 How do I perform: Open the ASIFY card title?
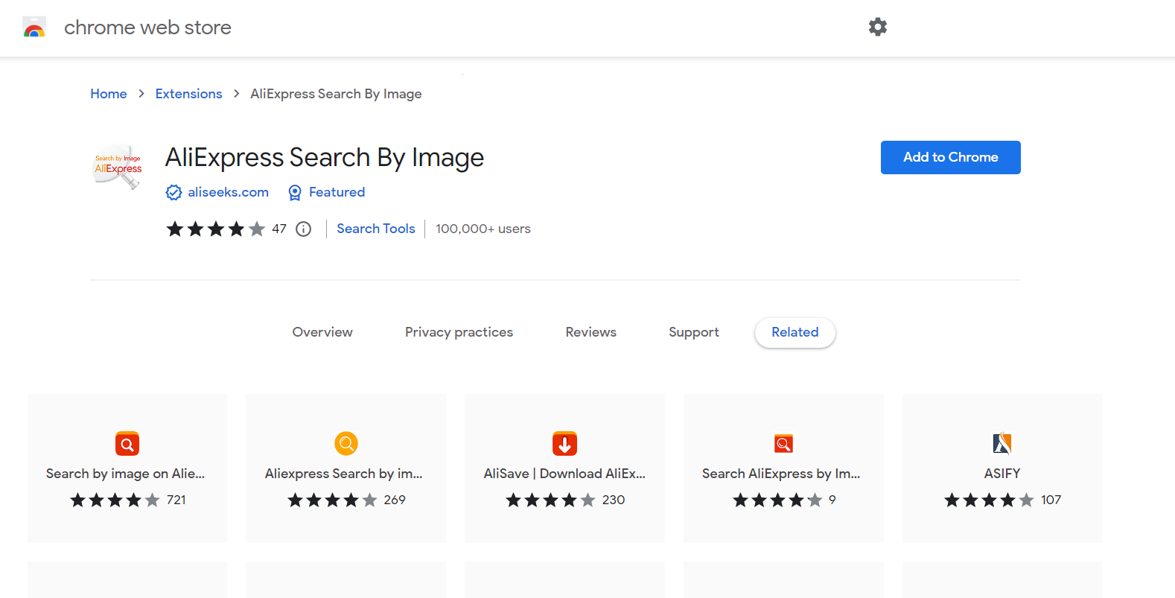coord(1002,474)
